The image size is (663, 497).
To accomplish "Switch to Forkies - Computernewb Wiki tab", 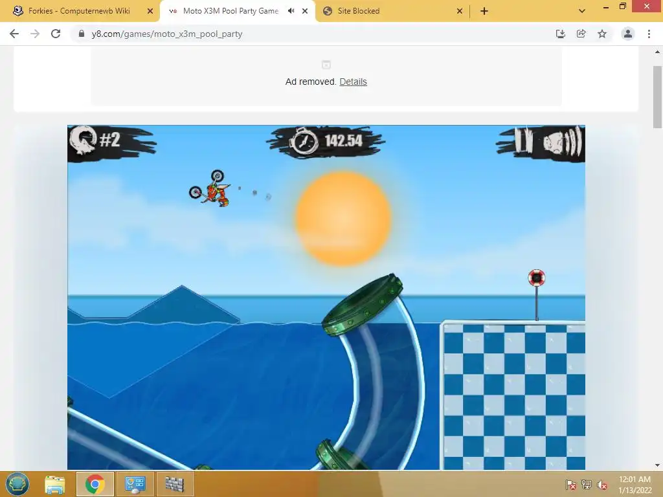I will pyautogui.click(x=79, y=11).
